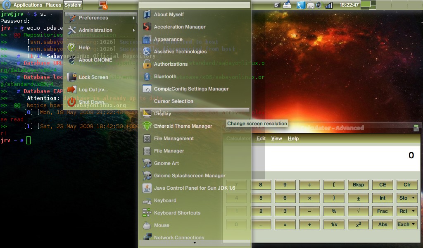Click the Appearance preferences icon
The image size is (423, 248).
[x=147, y=39]
